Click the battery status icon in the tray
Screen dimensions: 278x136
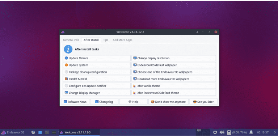tap(229, 132)
